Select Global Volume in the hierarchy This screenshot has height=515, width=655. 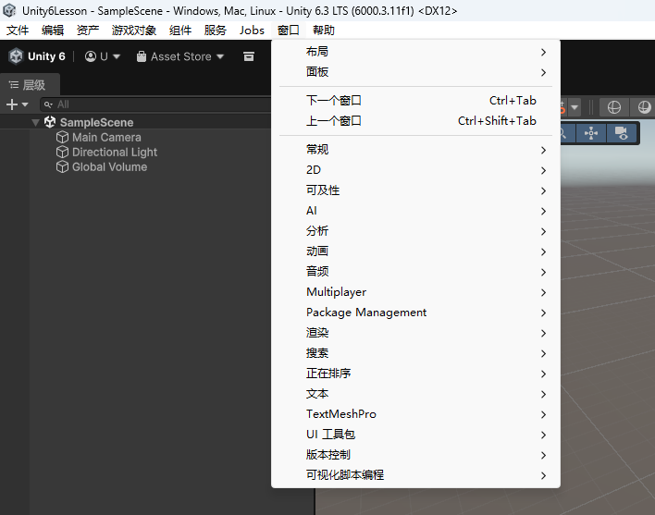click(x=109, y=167)
